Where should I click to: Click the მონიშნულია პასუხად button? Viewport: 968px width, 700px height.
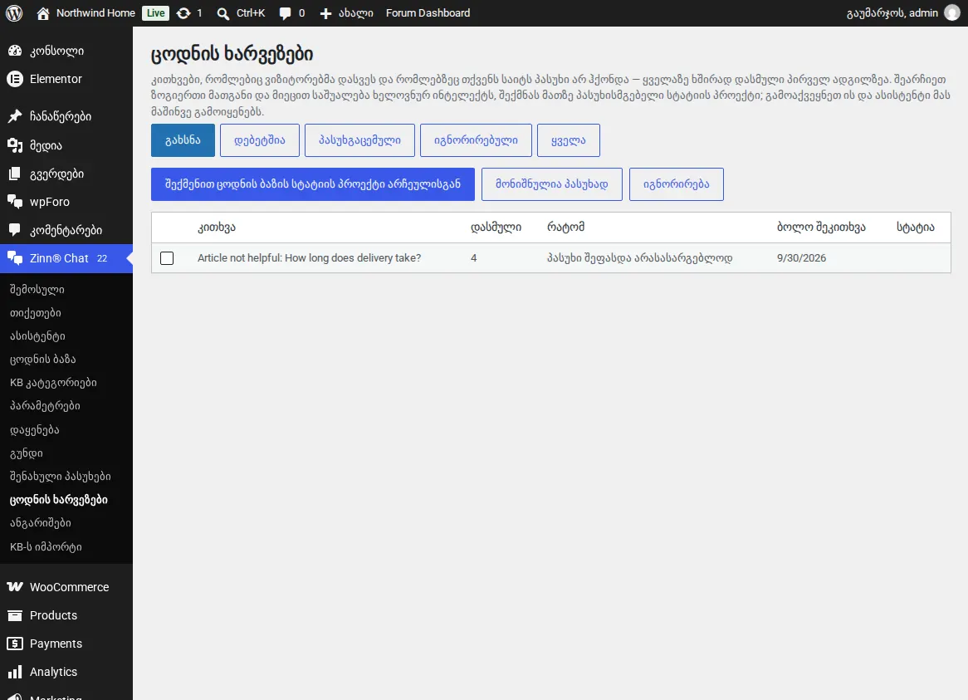pos(552,184)
